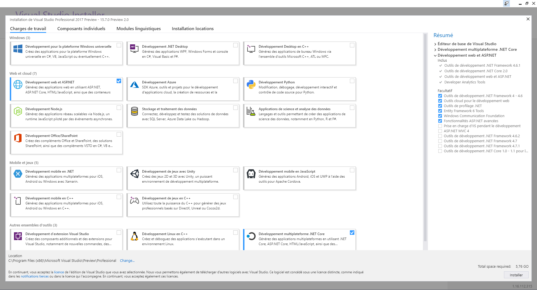Screen dimensions: 537x290
Task: Open the notifications tierces link
Action: pyautogui.click(x=35, y=277)
